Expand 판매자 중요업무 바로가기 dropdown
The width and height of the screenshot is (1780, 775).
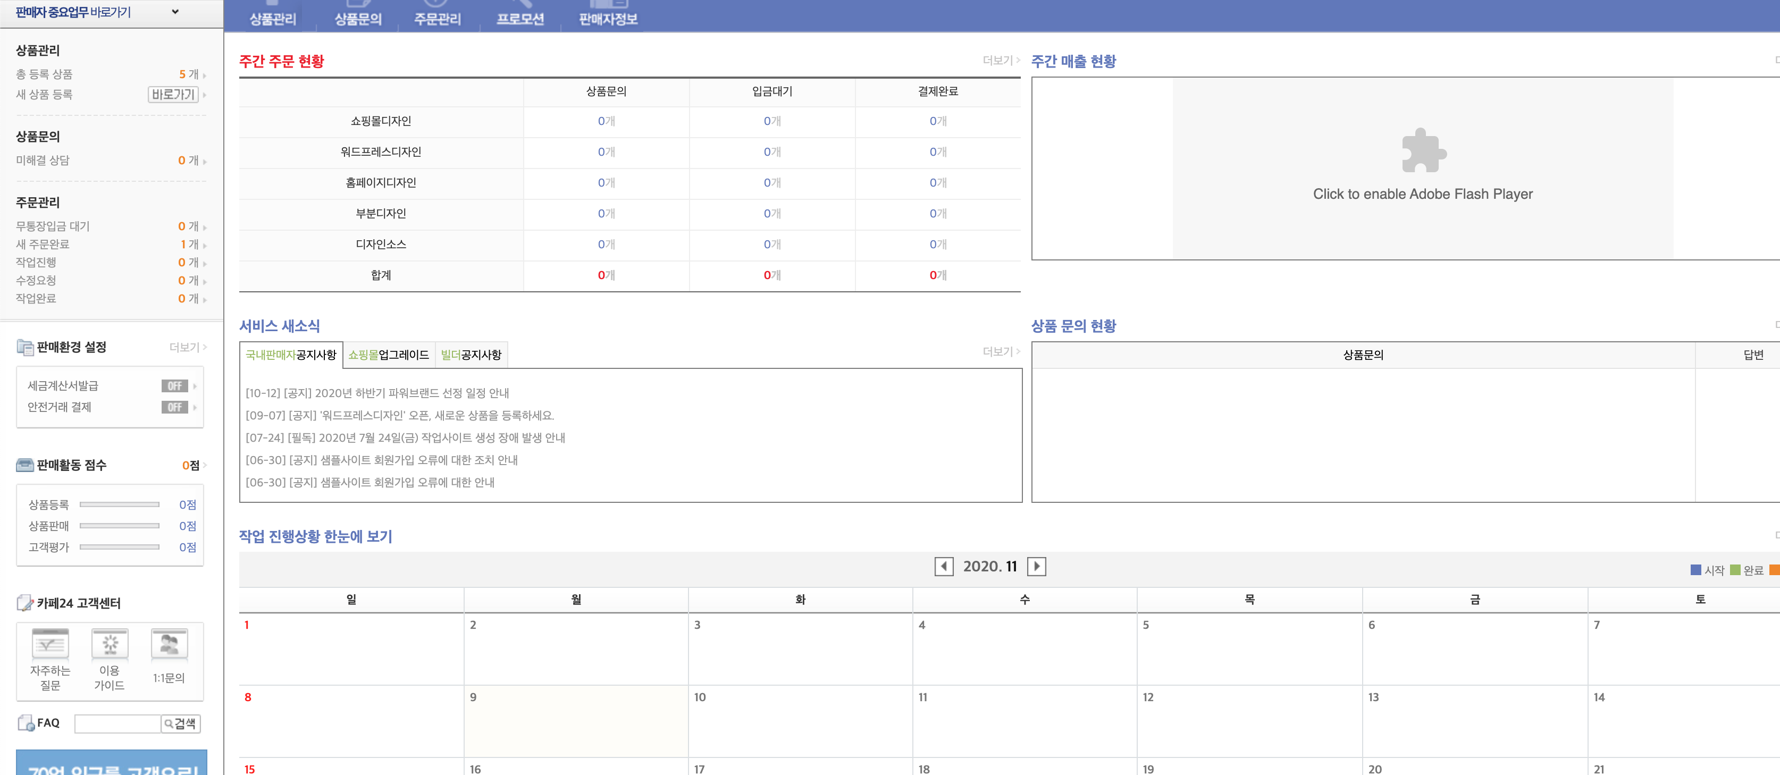coord(175,12)
